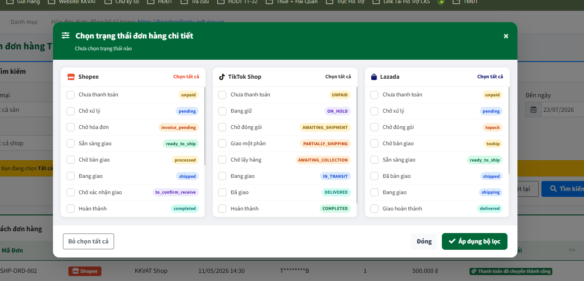Image resolution: width=584 pixels, height=281 pixels.
Task: Check TikTok Hoàn thành checkbox
Action: tap(222, 209)
